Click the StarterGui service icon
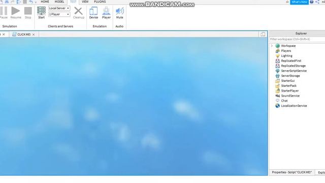The height and width of the screenshot is (183, 325). (277, 81)
